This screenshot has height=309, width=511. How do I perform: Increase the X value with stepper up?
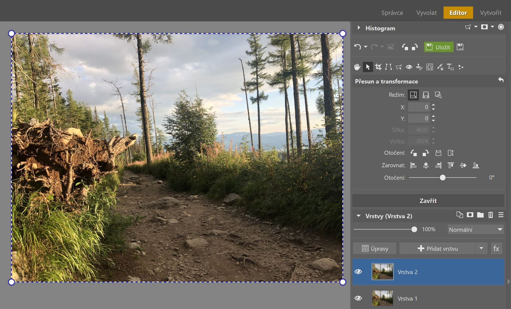click(434, 105)
